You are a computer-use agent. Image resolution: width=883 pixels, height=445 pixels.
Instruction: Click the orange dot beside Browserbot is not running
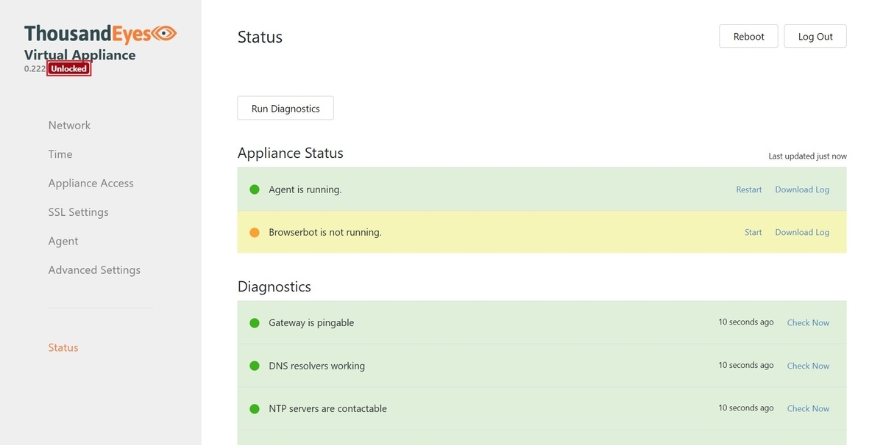coord(254,231)
